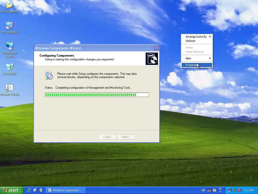Expand the New submenu arrow

tap(210, 58)
